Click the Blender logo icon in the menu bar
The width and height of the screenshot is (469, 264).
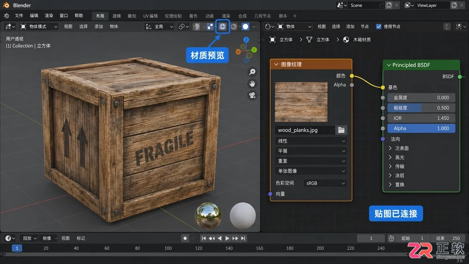tap(6, 16)
